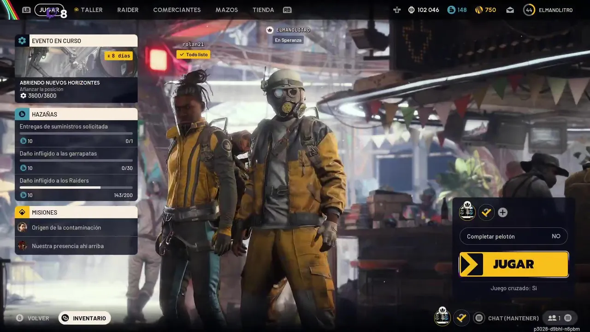This screenshot has height=332, width=590.
Task: Select Entregas de suministros solicitada feat
Action: point(76,134)
